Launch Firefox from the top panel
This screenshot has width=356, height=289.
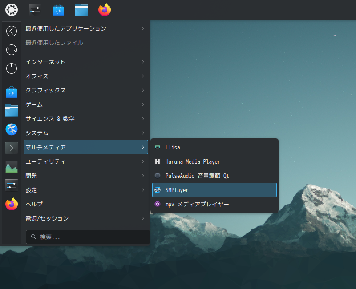[105, 10]
